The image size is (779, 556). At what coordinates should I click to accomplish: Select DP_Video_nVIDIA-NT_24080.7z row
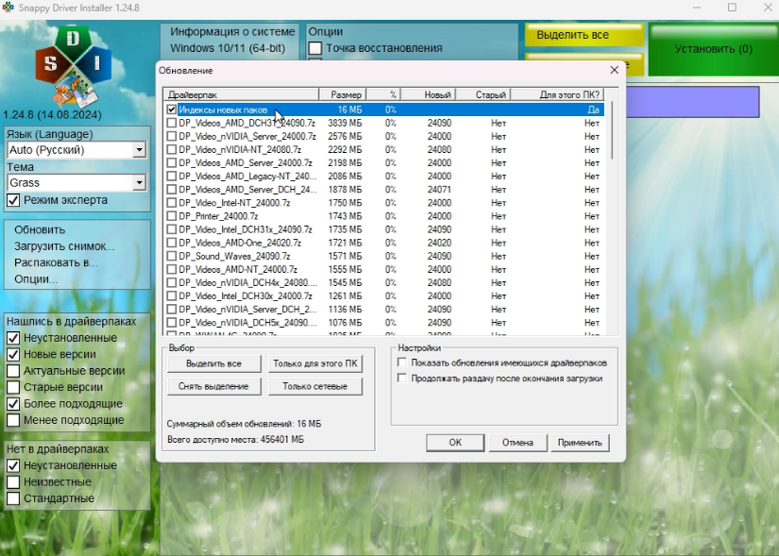[383, 149]
